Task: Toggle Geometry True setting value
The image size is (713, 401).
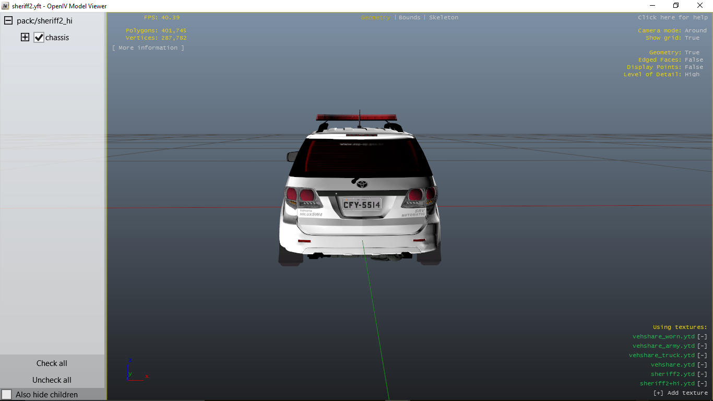Action: (x=692, y=52)
